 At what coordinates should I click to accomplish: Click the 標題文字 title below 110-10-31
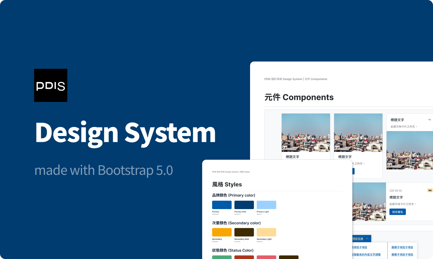tap(396, 197)
